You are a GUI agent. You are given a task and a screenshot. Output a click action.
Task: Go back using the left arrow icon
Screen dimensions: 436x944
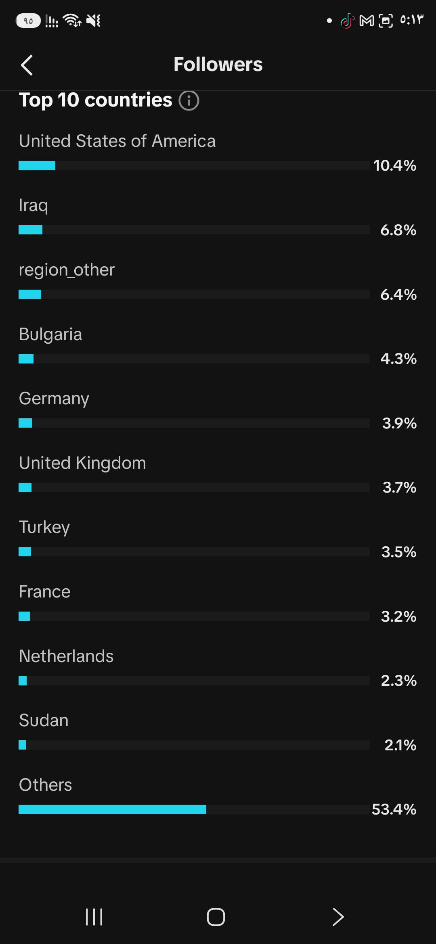(27, 65)
